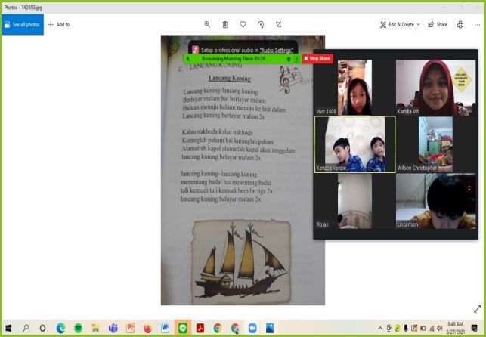Click the sailing ship illustration in photo
The width and height of the screenshot is (486, 337).
coord(241,262)
